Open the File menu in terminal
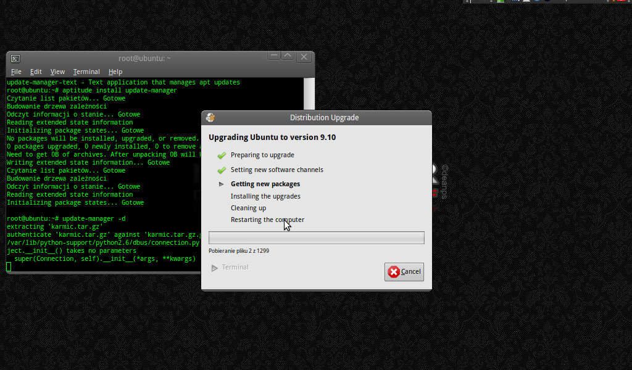 (x=16, y=72)
